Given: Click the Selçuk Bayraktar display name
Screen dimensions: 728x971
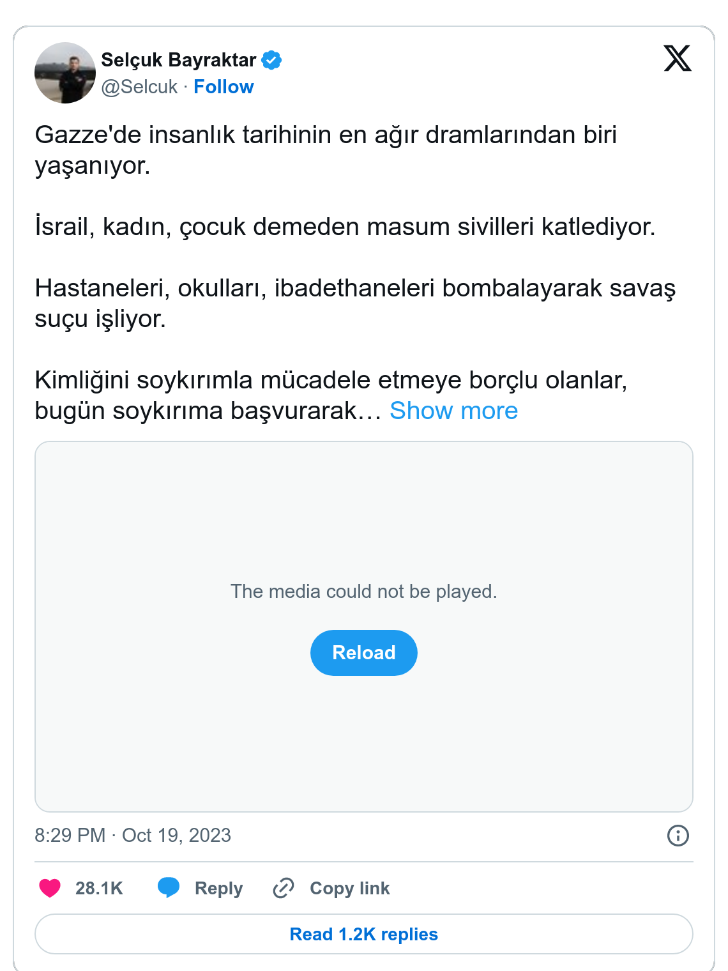Looking at the screenshot, I should (x=178, y=60).
